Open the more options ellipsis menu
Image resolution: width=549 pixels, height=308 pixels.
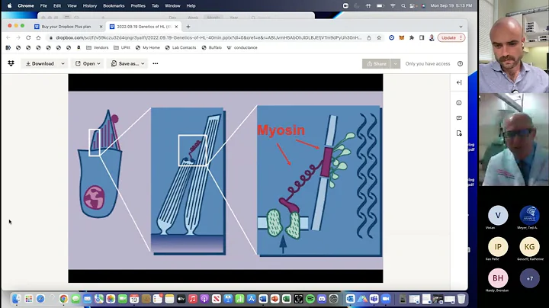click(x=156, y=63)
